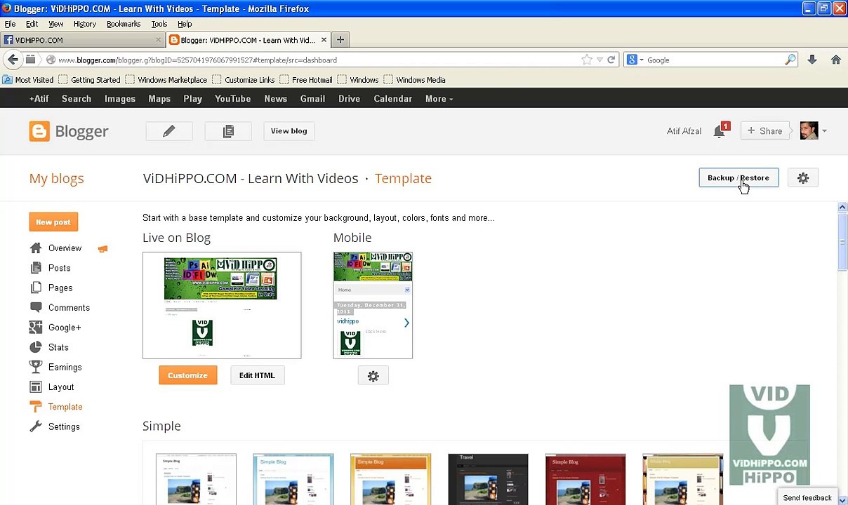Open the Firefox downloads arrow icon
The width and height of the screenshot is (848, 505).
(x=811, y=60)
